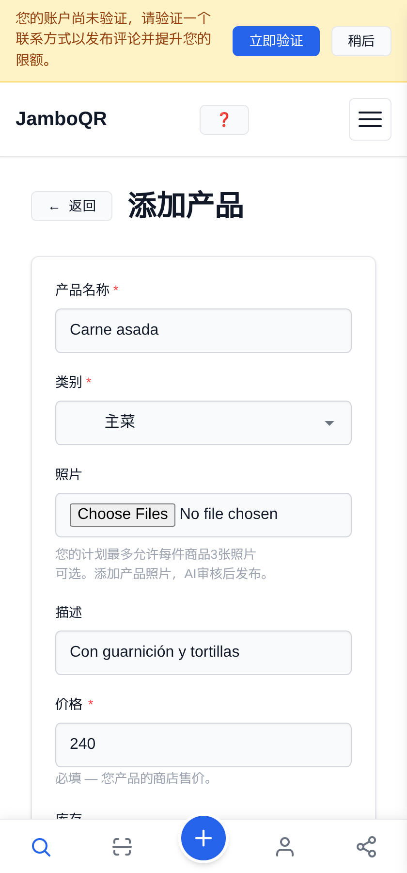Click the red question mark help button
This screenshot has width=407, height=873.
click(x=224, y=120)
